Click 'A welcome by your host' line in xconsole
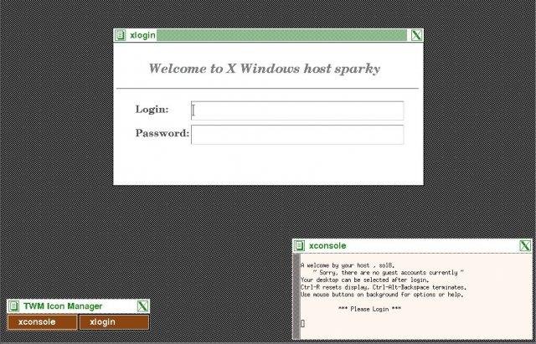Image resolution: width=536 pixels, height=344 pixels. 348,265
